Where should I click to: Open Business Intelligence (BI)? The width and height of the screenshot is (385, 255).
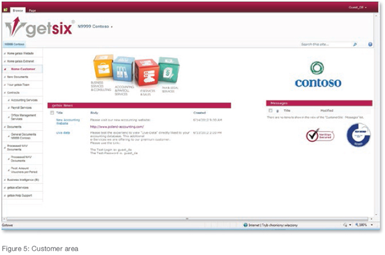[23, 180]
